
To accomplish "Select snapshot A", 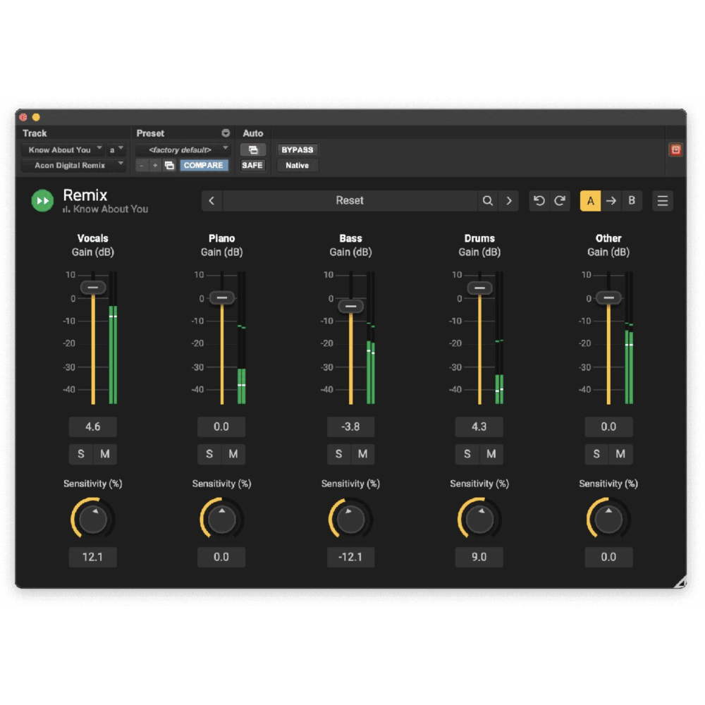I will (590, 201).
